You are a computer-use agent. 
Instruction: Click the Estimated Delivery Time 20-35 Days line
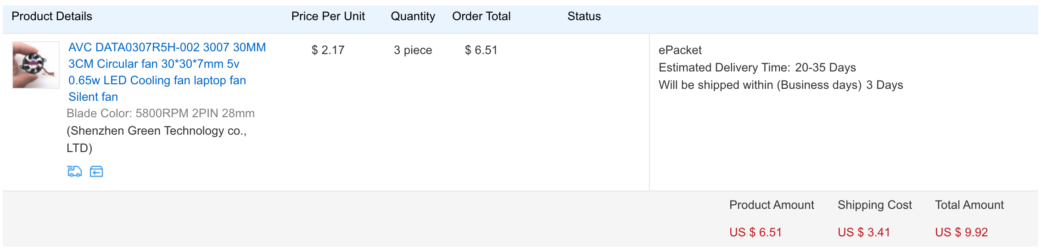(x=757, y=67)
